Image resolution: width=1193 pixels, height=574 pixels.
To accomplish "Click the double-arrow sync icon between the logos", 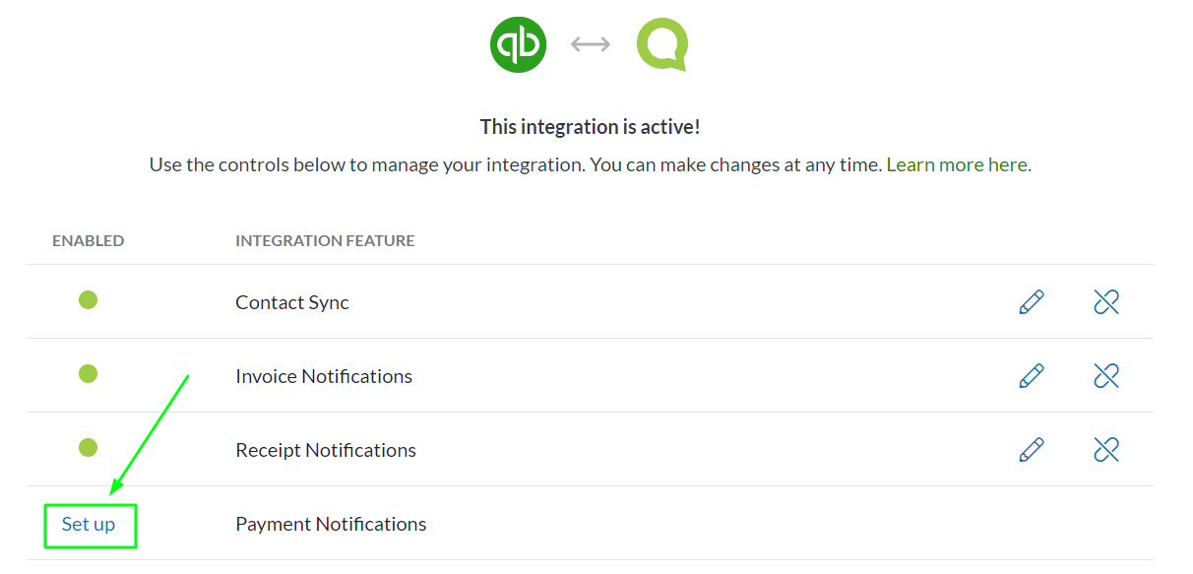I will 591,44.
